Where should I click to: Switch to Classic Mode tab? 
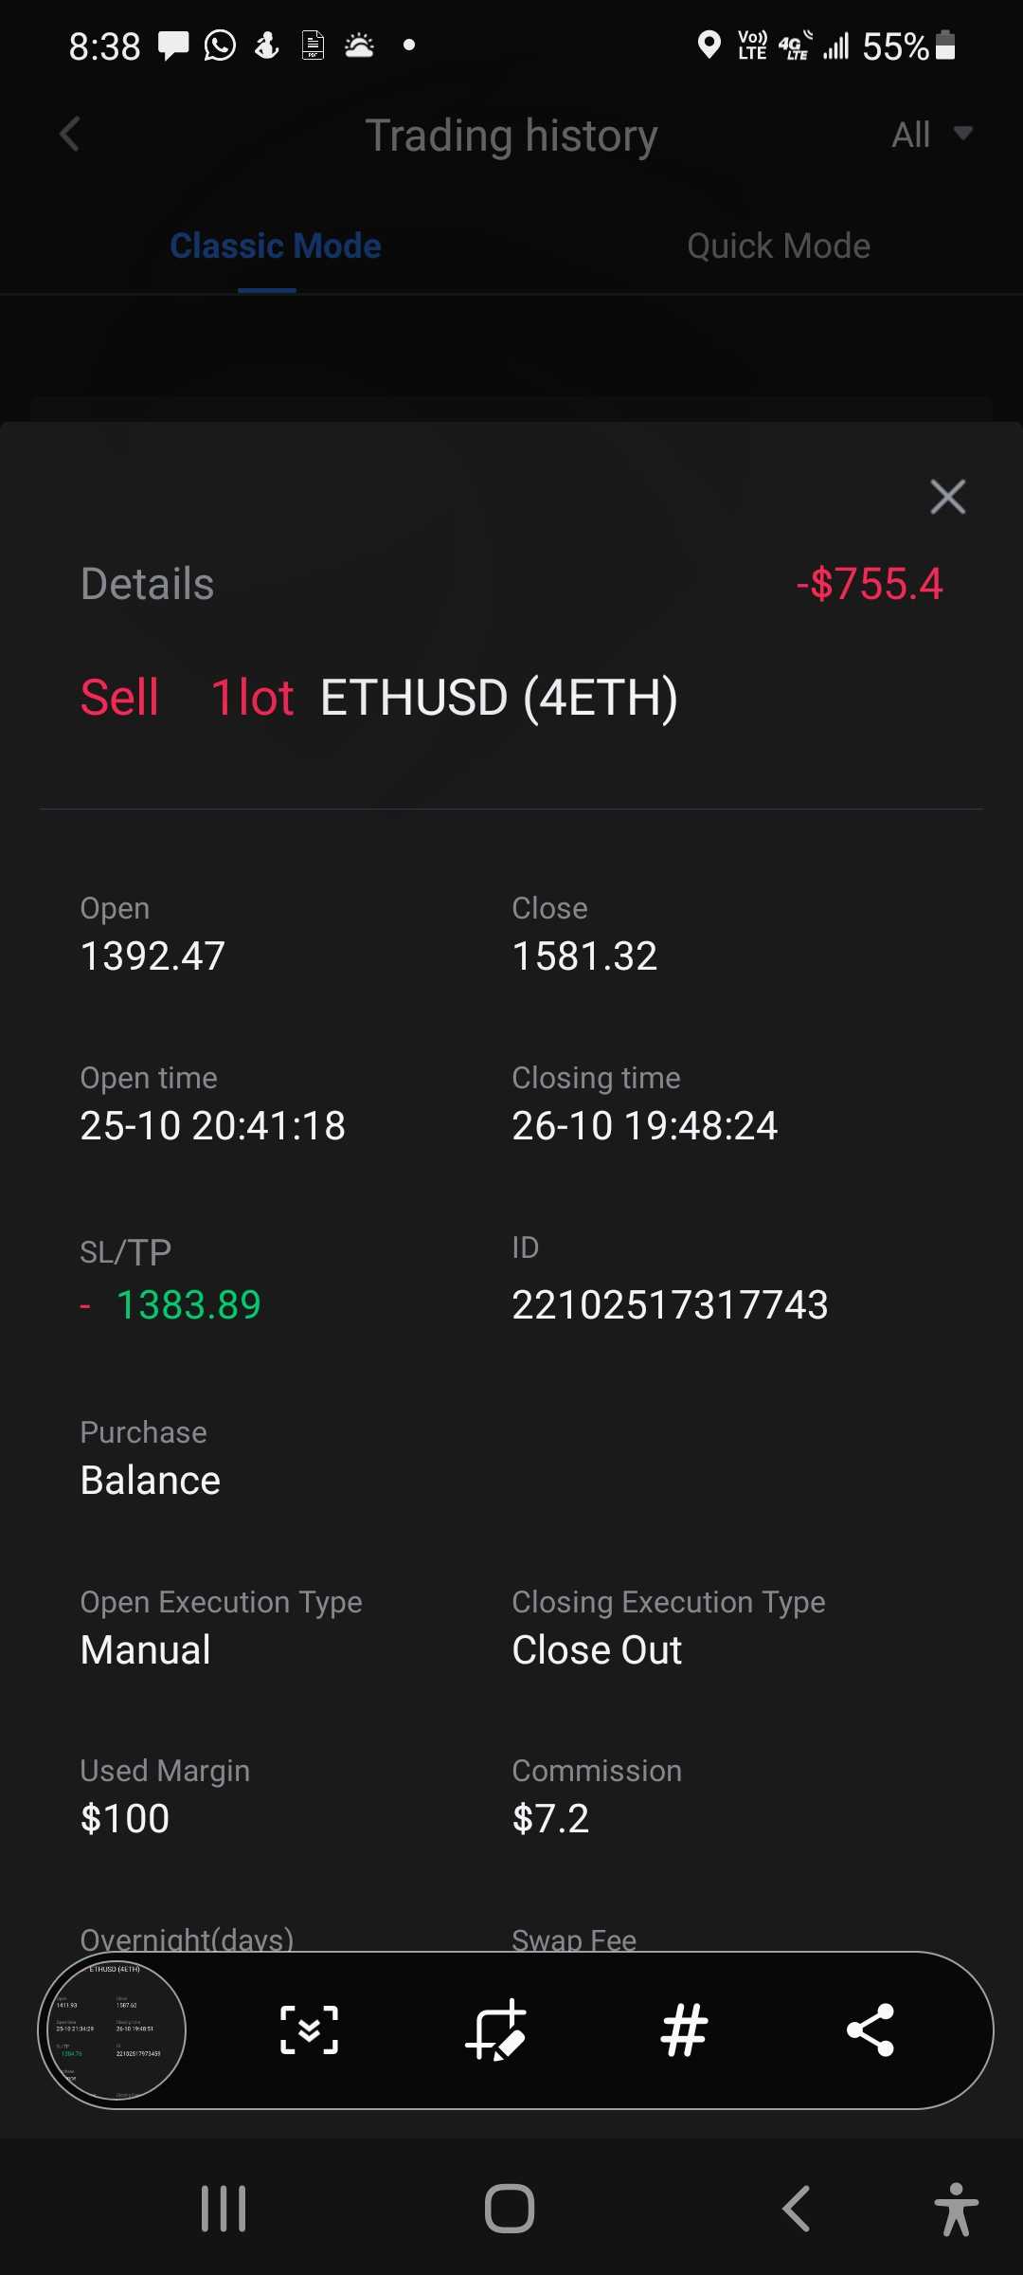coord(275,246)
